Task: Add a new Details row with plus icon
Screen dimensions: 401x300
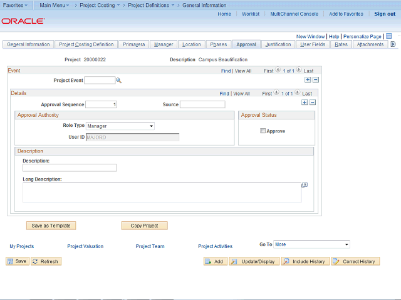Action: (305, 102)
